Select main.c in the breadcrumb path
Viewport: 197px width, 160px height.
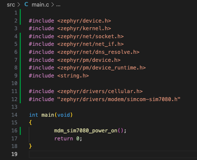(40, 5)
